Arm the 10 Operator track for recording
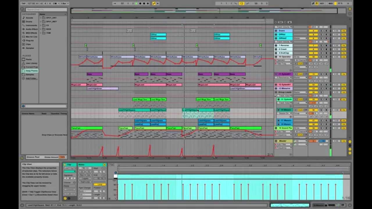The height and width of the screenshot is (209, 372). point(326,57)
